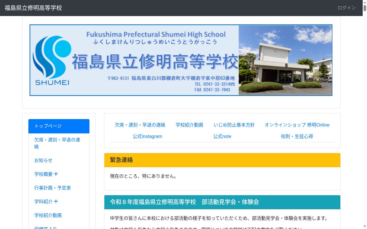Open 学校紹介動画 top quick link

190,125
